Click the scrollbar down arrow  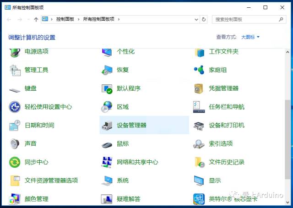(288, 202)
